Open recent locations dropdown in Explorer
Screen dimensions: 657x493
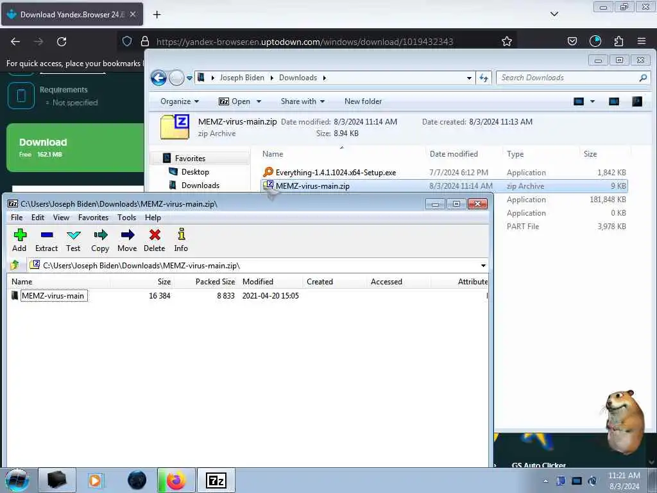click(x=189, y=78)
